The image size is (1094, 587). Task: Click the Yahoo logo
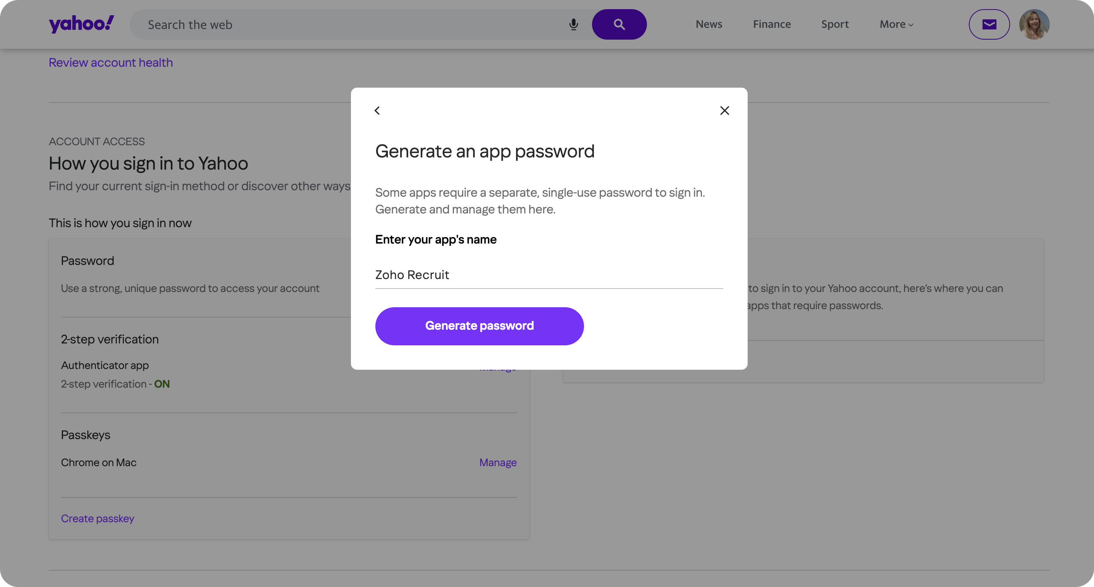click(x=81, y=24)
